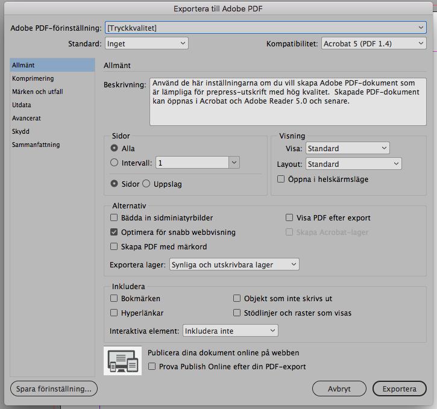
Task: Choose the Uppslag radio button
Action: point(146,184)
